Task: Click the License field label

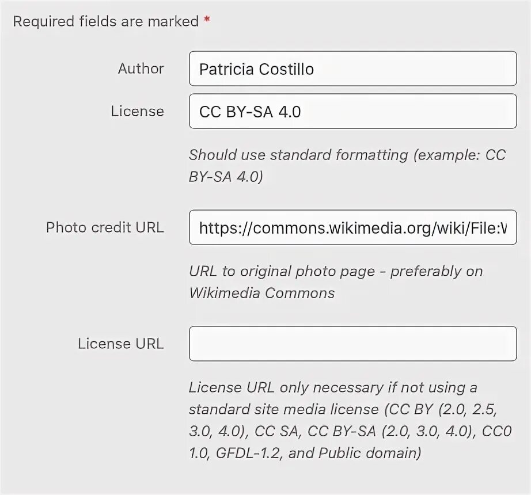Action: point(137,111)
